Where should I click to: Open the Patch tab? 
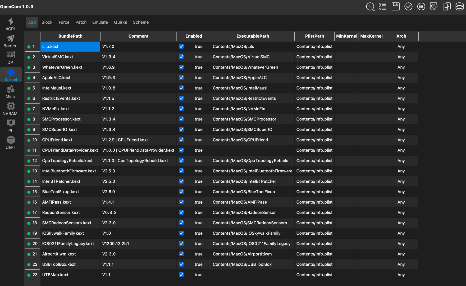pyautogui.click(x=81, y=22)
